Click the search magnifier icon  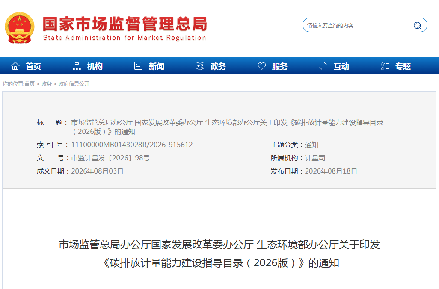pos(417,26)
